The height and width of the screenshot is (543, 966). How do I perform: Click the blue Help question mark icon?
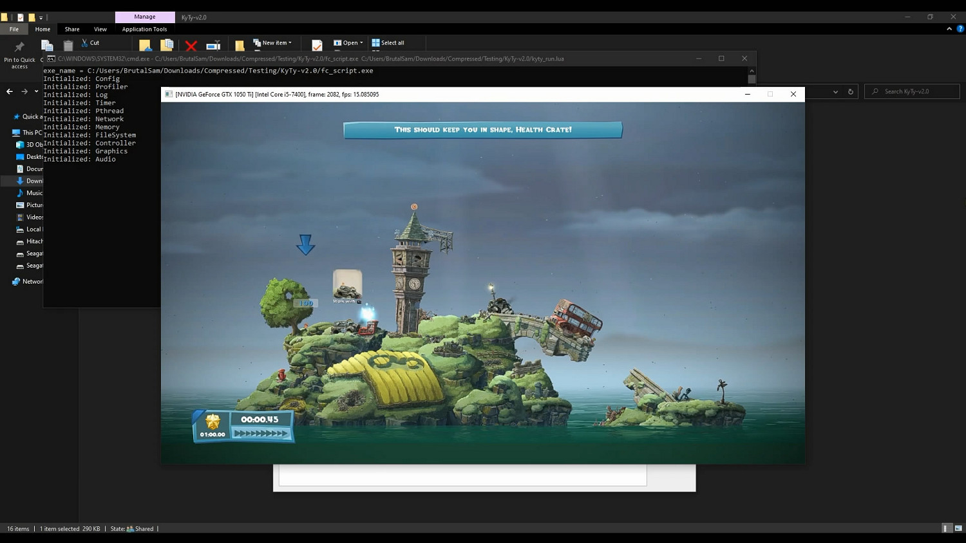tap(960, 29)
